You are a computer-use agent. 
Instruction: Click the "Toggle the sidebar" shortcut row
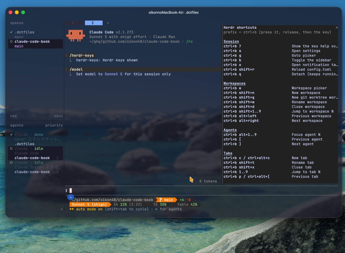coord(281,60)
